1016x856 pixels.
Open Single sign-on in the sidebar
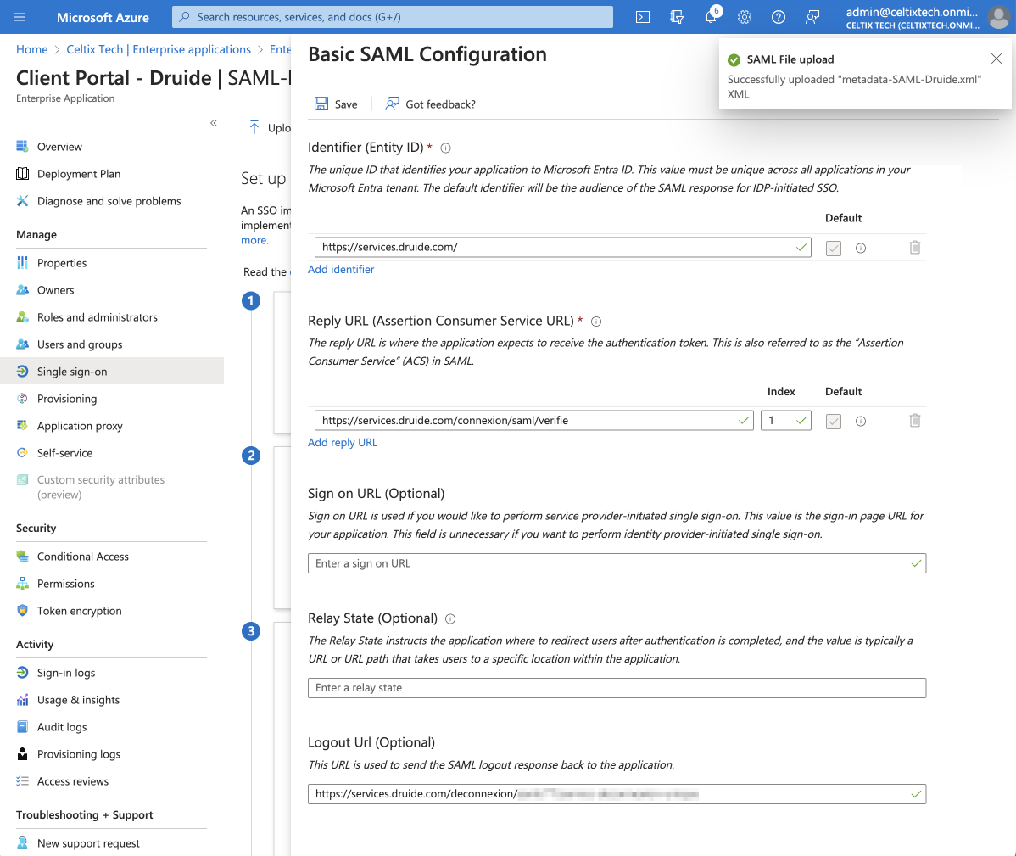pos(72,372)
